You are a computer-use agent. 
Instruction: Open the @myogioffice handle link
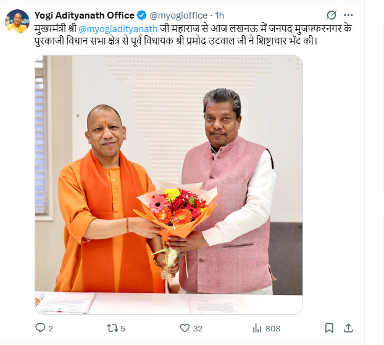[178, 15]
